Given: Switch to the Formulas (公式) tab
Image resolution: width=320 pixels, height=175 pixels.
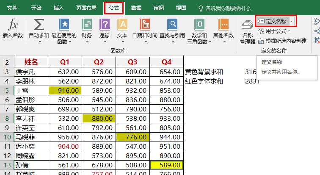Looking at the screenshot, I should point(114,8).
